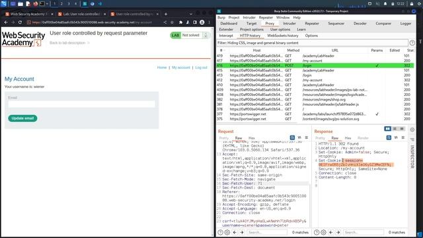This screenshot has width=423, height=238.
Task: Open a new browser tab
Action: [x=166, y=14]
